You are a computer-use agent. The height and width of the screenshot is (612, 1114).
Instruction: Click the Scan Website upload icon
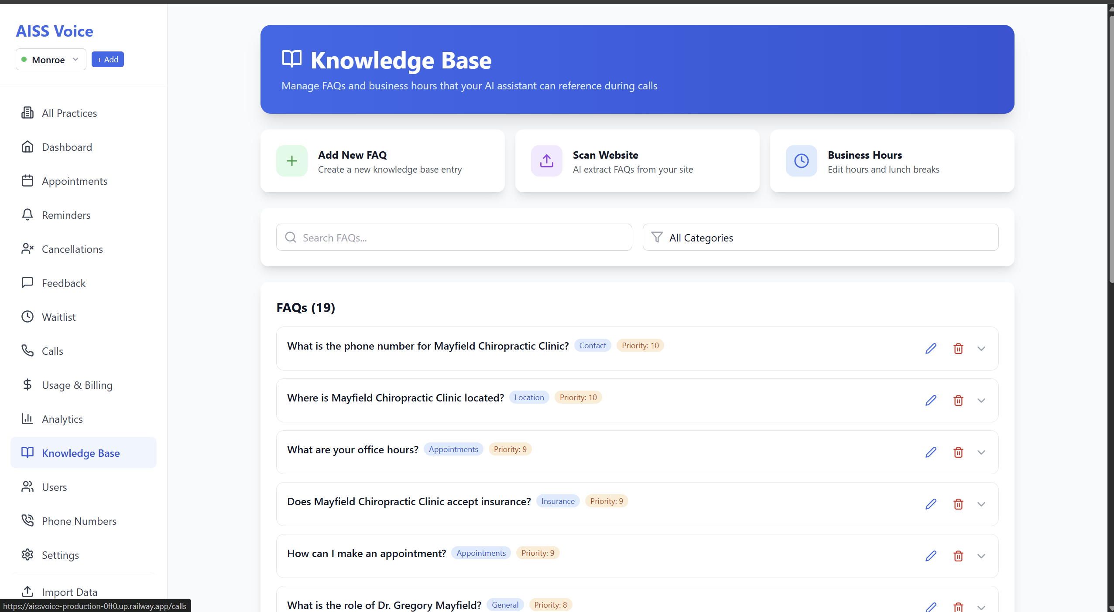point(547,161)
